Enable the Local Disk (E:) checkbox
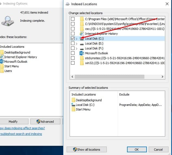This screenshot has width=172, height=155. click(73, 44)
